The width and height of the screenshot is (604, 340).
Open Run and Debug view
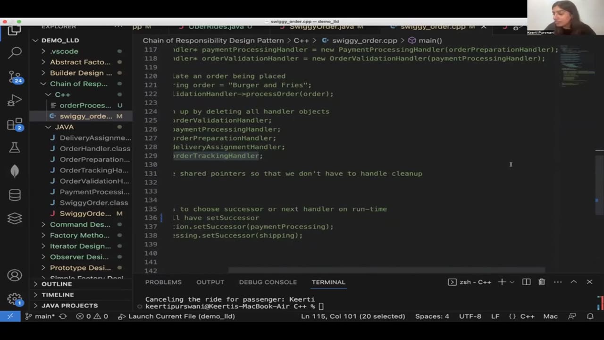coord(15,101)
